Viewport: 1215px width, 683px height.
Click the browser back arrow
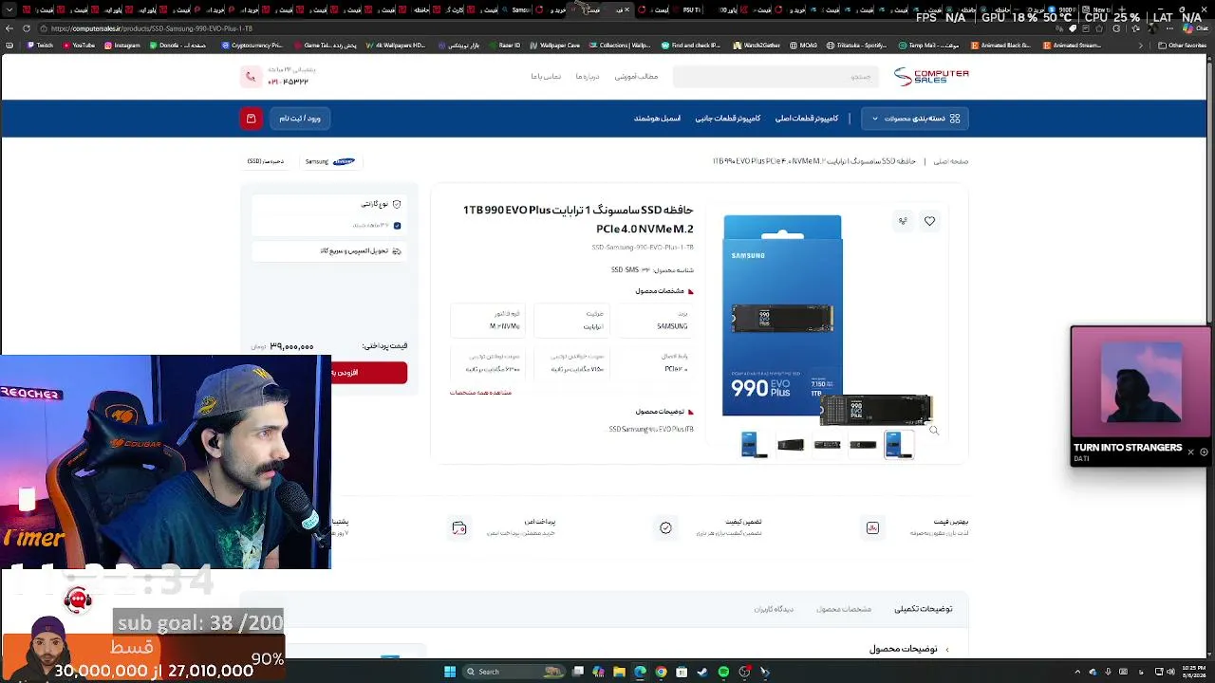click(x=9, y=28)
